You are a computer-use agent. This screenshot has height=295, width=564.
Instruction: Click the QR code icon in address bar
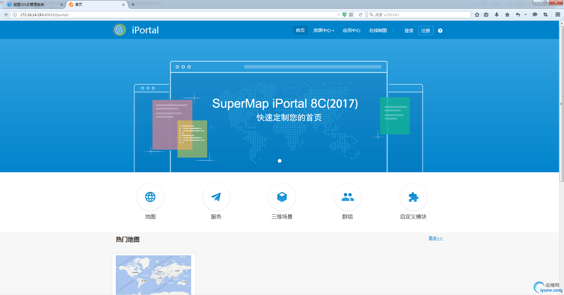click(x=351, y=15)
